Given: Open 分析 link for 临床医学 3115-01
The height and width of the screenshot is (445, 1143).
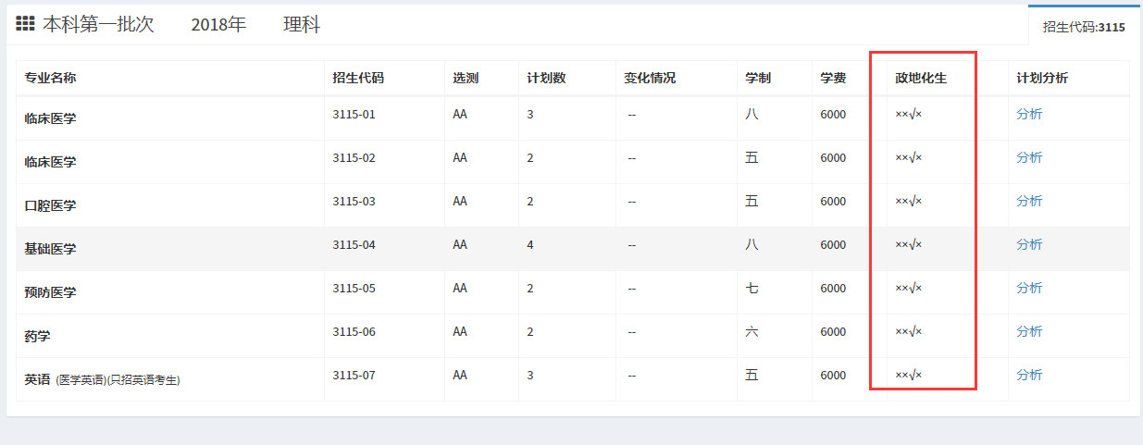Looking at the screenshot, I should click(1028, 114).
